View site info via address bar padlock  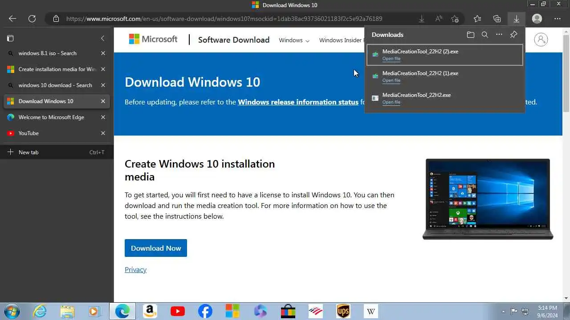click(56, 19)
